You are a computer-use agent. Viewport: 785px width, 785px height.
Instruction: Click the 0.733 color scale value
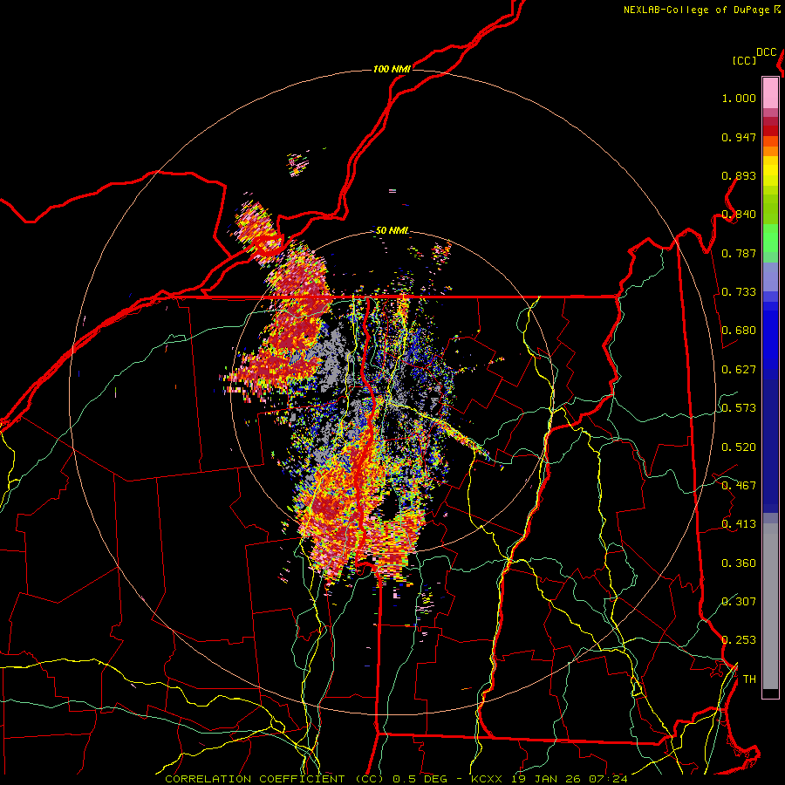click(x=739, y=292)
